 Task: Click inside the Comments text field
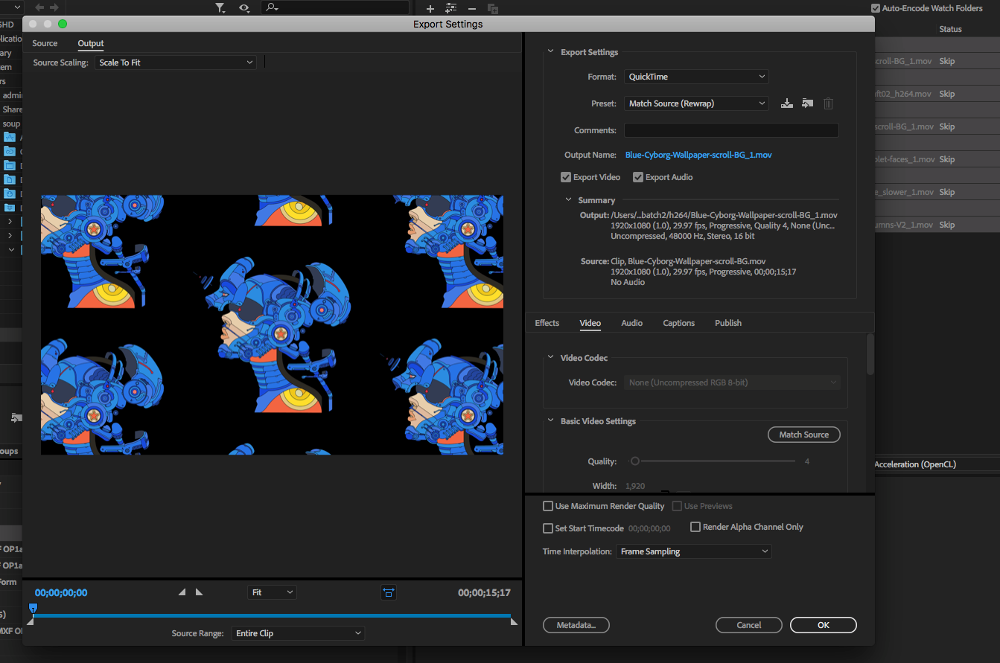point(730,130)
